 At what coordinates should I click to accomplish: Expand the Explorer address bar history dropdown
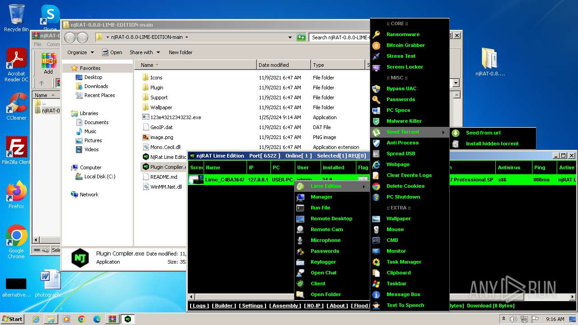tap(290, 37)
